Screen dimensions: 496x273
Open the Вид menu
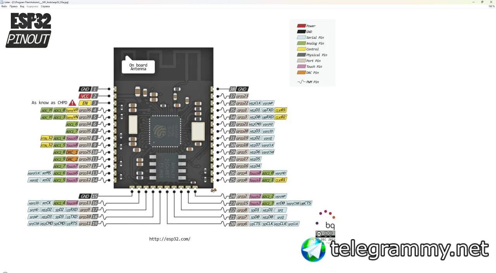(x=22, y=6)
